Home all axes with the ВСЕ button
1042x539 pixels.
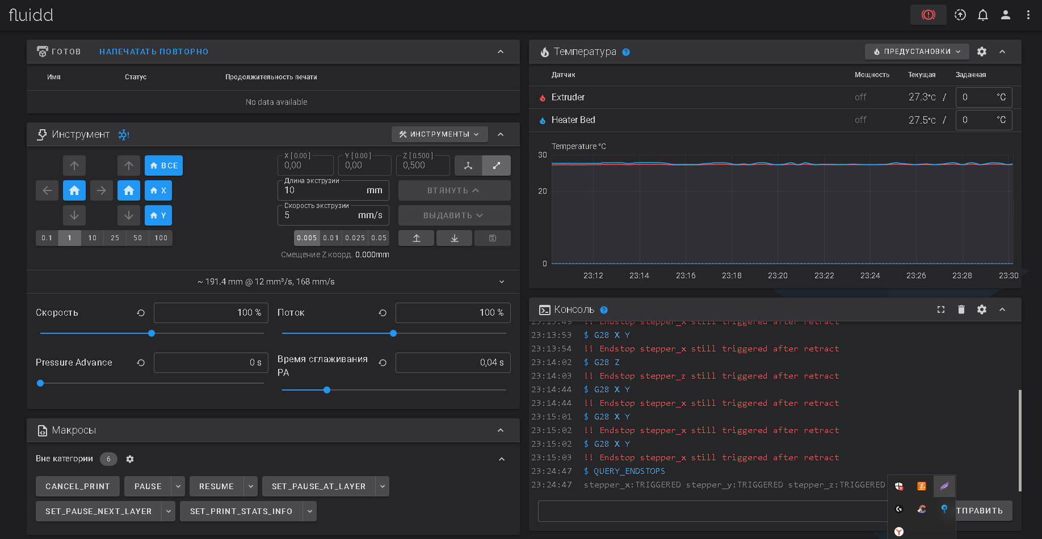coord(163,165)
